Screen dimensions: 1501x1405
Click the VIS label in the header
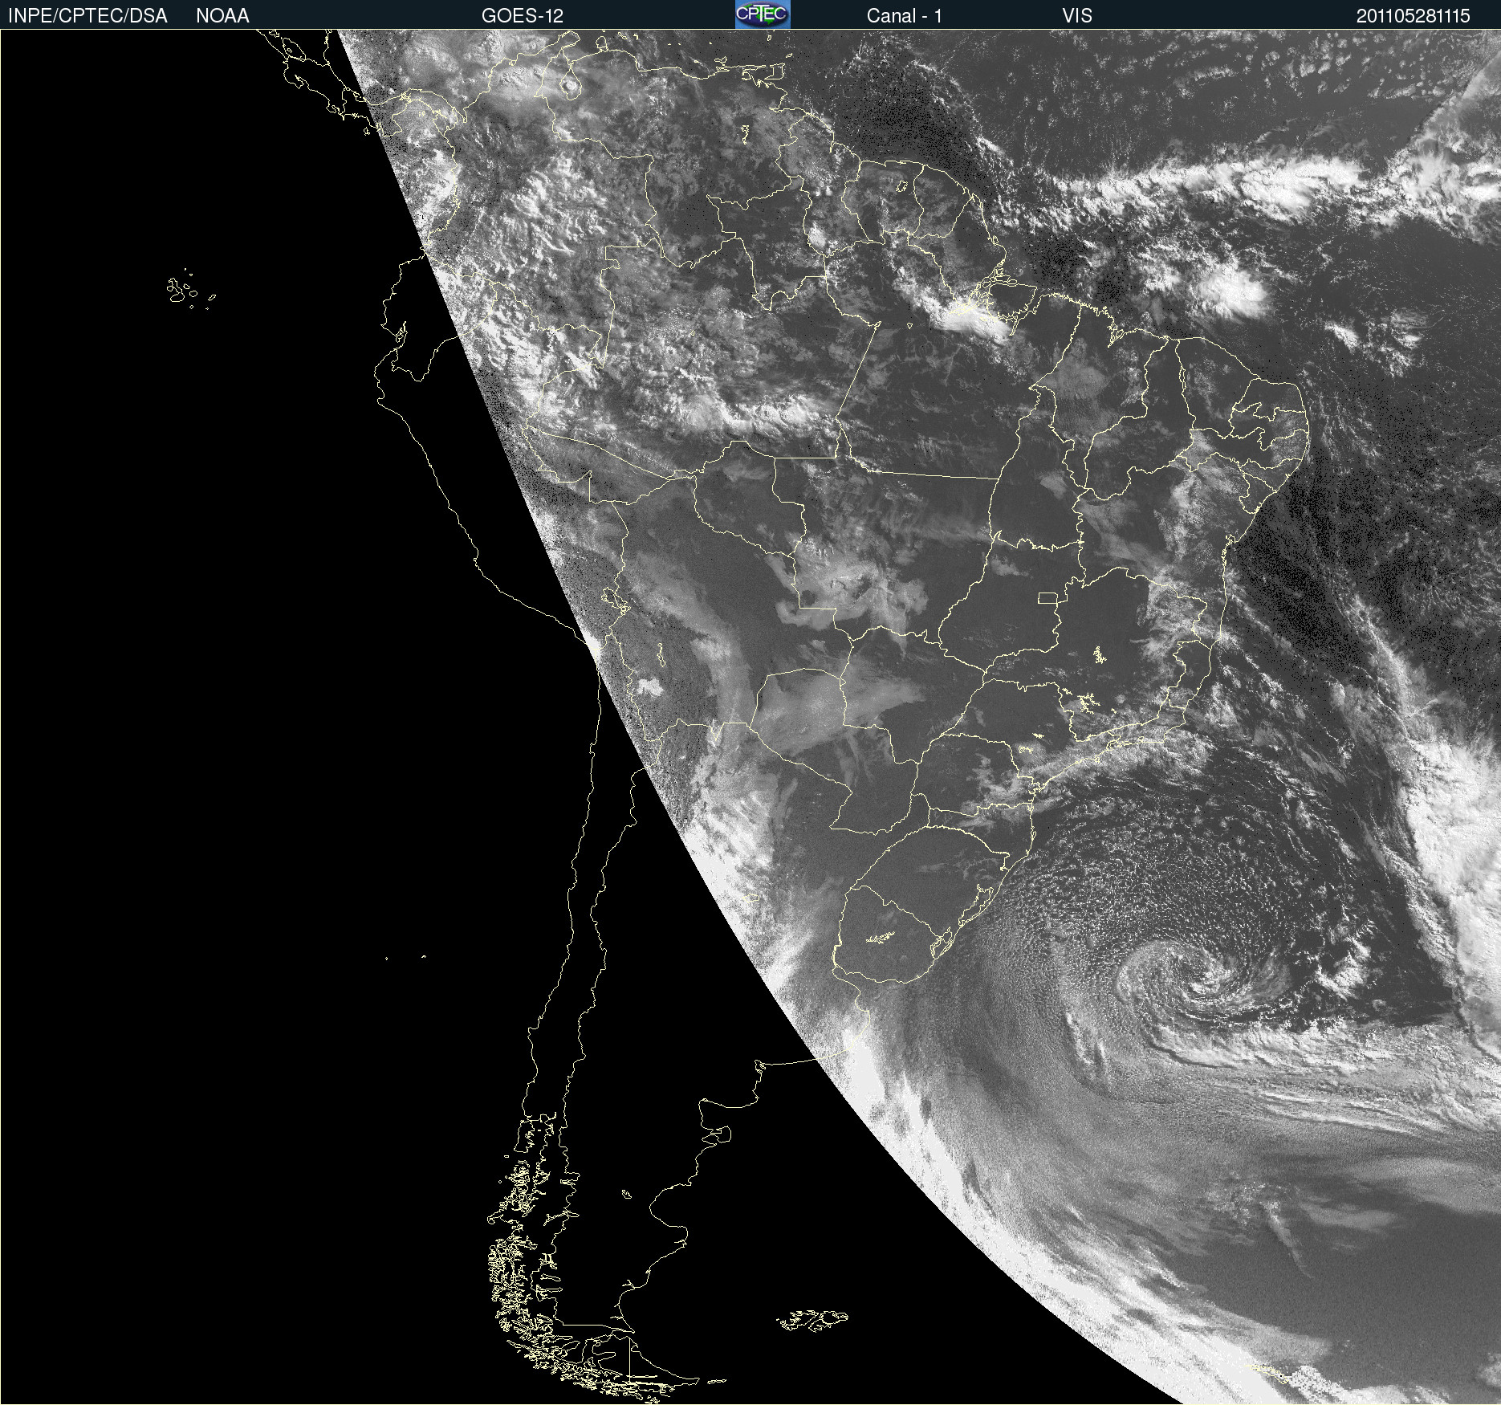pos(1077,16)
